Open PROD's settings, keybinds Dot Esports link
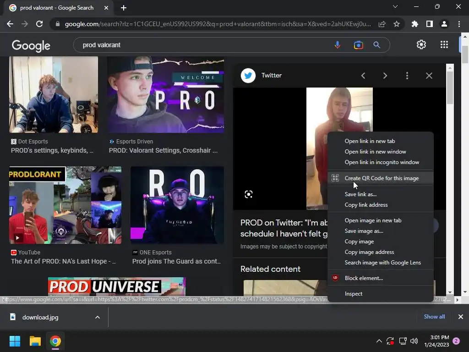 click(x=52, y=150)
